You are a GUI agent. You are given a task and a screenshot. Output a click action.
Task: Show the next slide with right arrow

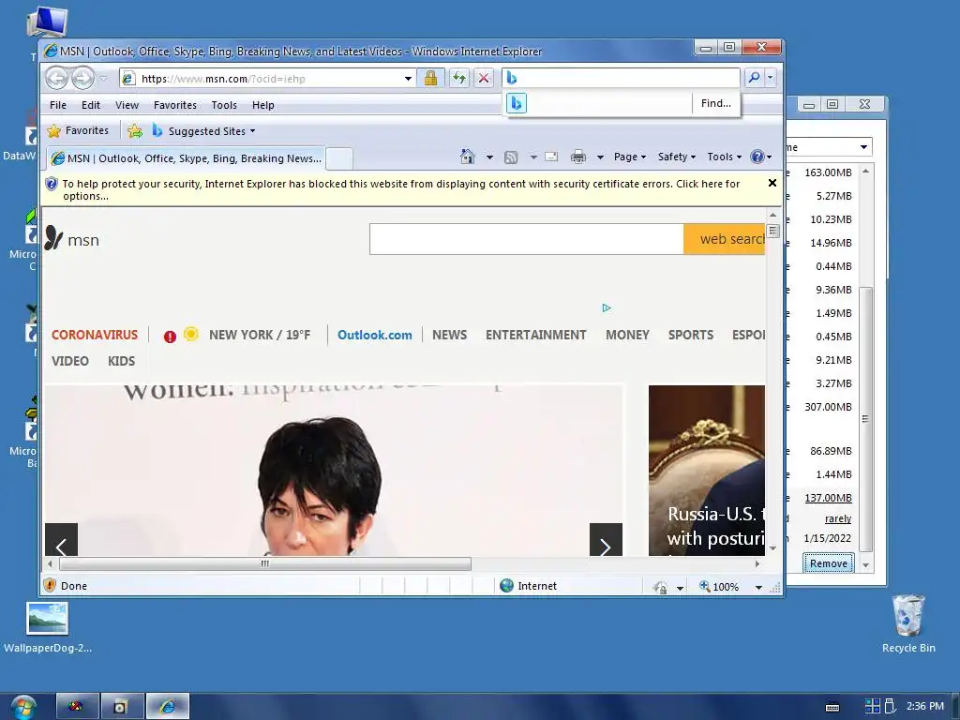(x=606, y=541)
